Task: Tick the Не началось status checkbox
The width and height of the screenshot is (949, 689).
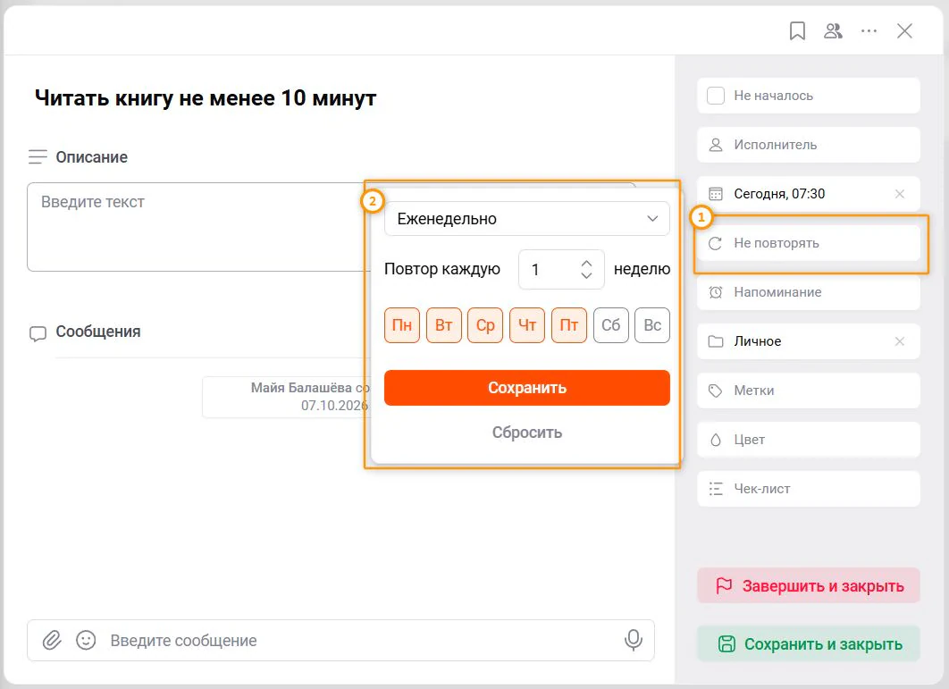Action: click(716, 96)
